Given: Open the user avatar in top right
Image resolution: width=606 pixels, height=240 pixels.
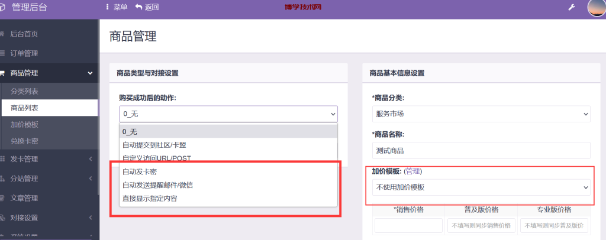Looking at the screenshot, I should tap(596, 8).
